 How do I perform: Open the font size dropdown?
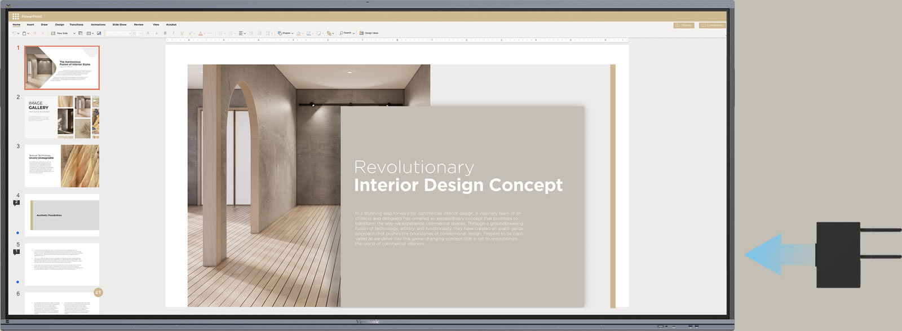[x=140, y=33]
